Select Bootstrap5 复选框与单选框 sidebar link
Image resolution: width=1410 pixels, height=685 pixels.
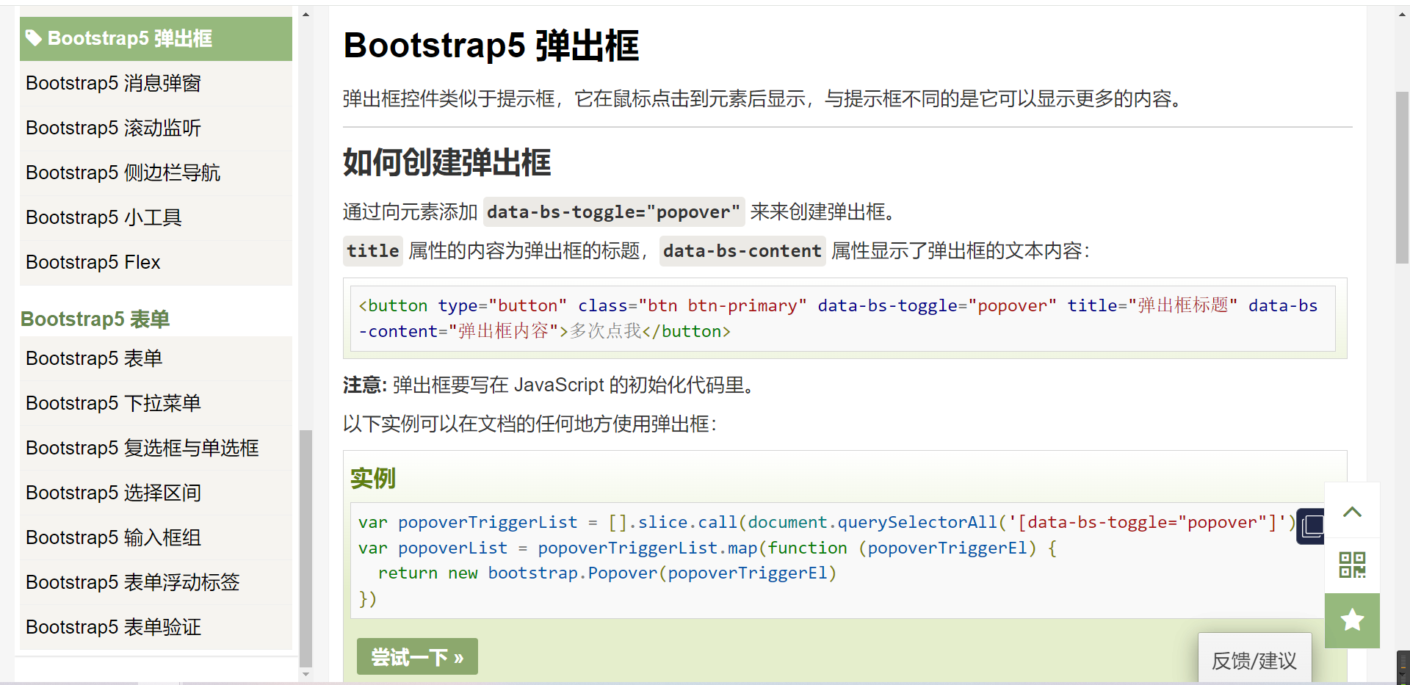click(142, 449)
